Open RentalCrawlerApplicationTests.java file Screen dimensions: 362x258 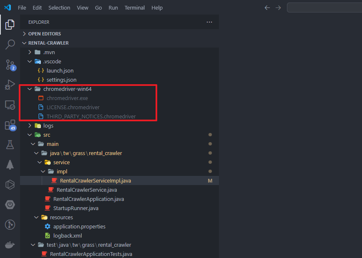click(x=119, y=254)
